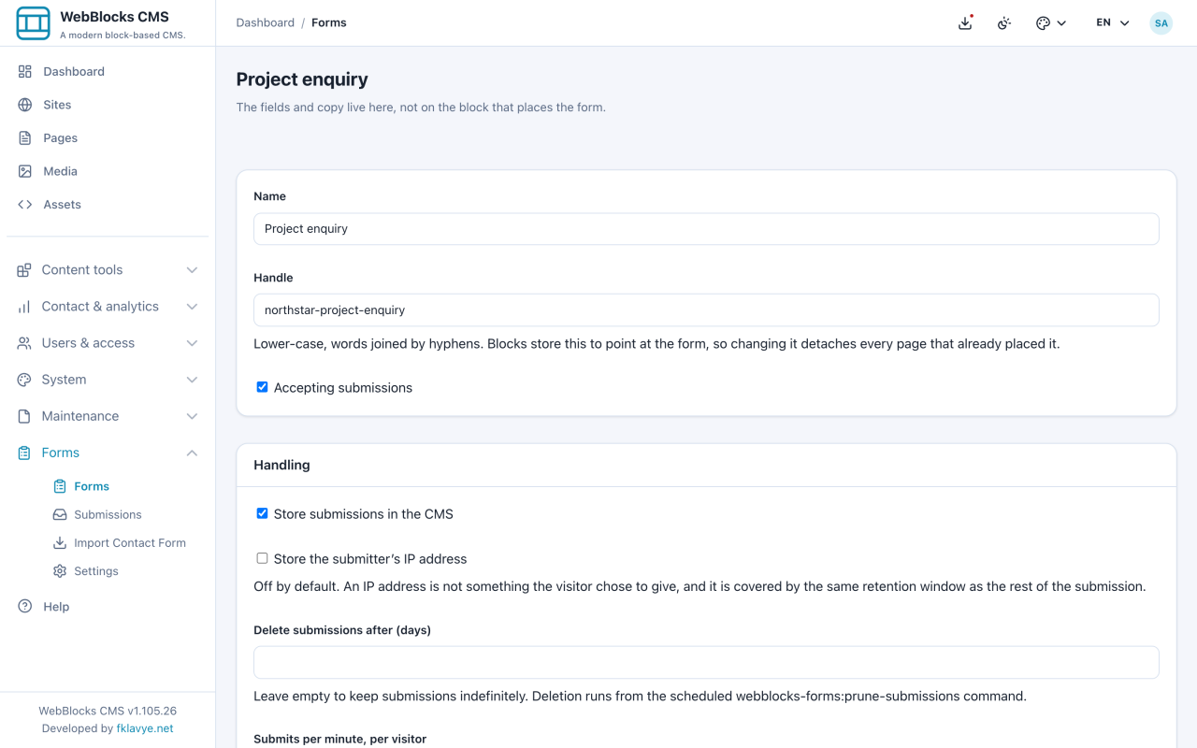Expand the Content tools section
This screenshot has height=748, width=1197.
[x=108, y=270]
